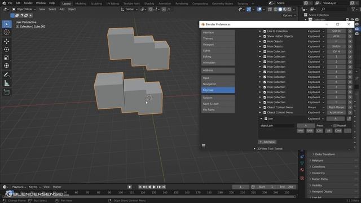Click the Blender logo menu icon
Image resolution: width=361 pixels, height=203 pixels.
(4, 3)
